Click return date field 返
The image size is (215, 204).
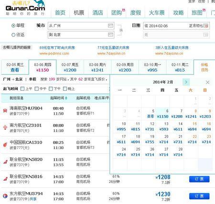pos(176,35)
